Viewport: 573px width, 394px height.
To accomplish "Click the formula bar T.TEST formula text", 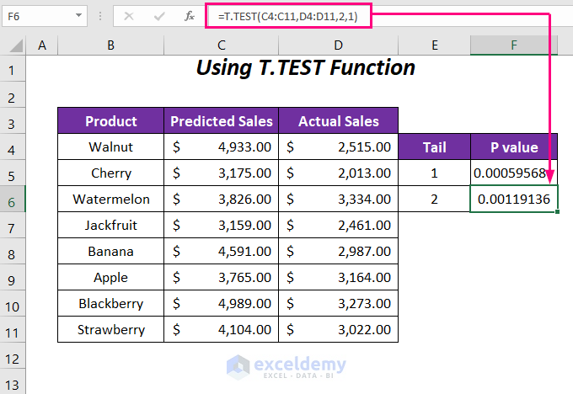I will tap(288, 16).
